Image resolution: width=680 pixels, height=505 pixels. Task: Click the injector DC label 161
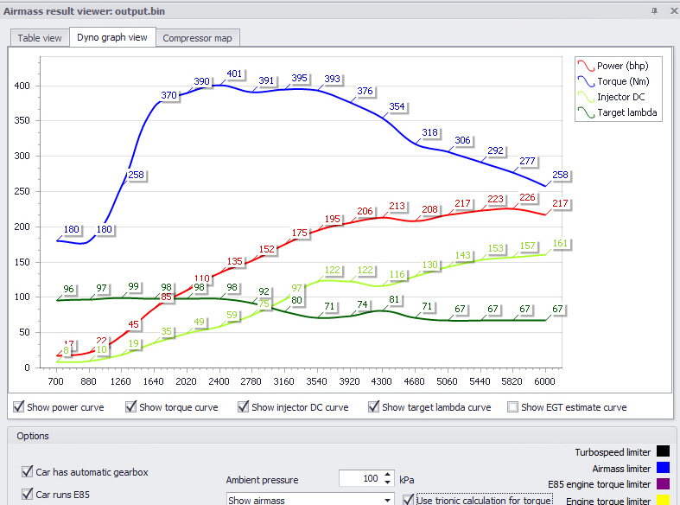click(x=560, y=243)
